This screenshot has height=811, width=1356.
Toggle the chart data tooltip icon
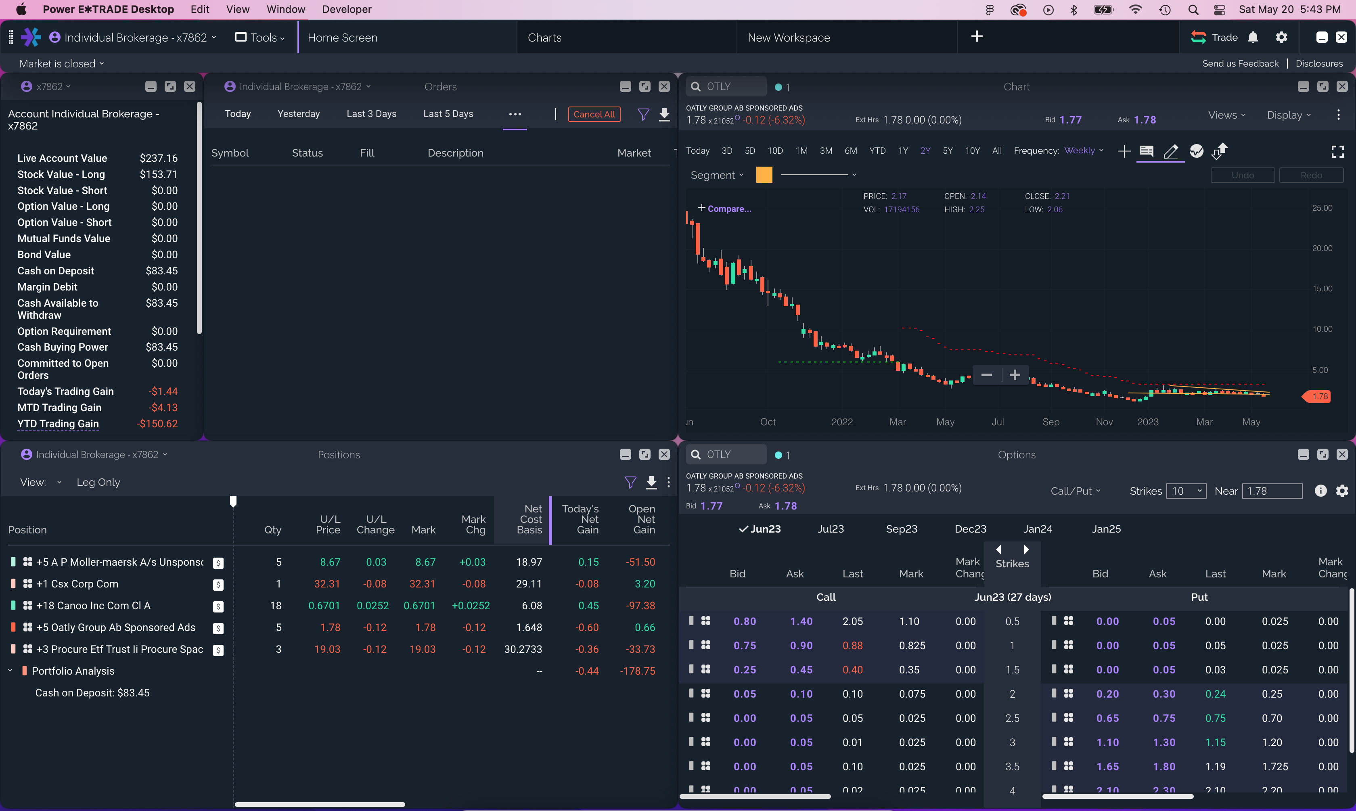click(1146, 151)
